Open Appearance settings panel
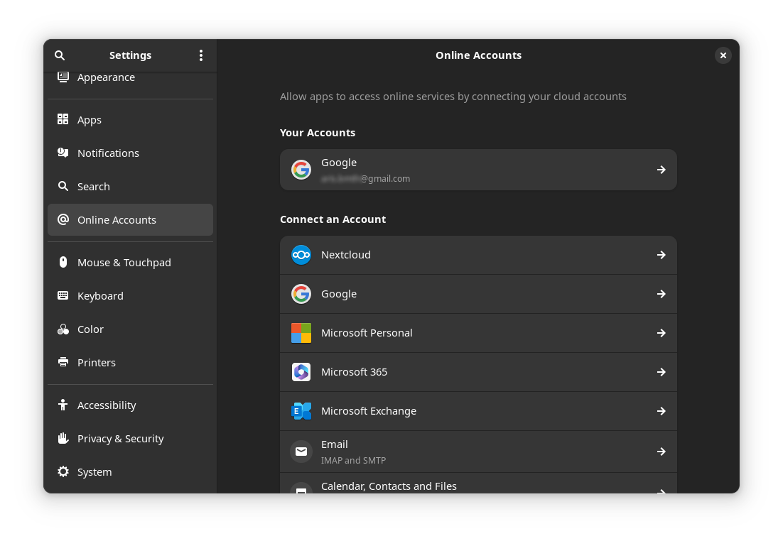The width and height of the screenshot is (783, 541). (x=130, y=79)
